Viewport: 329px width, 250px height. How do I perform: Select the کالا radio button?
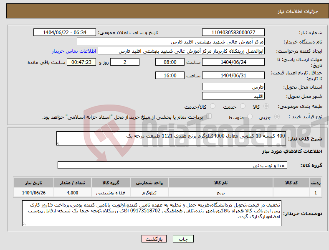266,106
